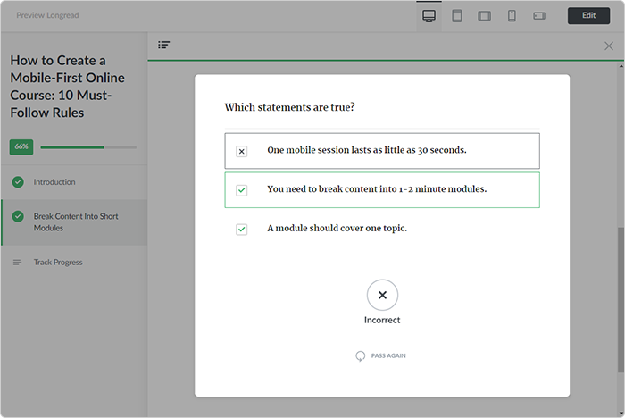The image size is (625, 418).
Task: Switch to phone portrait preview
Action: (x=512, y=16)
